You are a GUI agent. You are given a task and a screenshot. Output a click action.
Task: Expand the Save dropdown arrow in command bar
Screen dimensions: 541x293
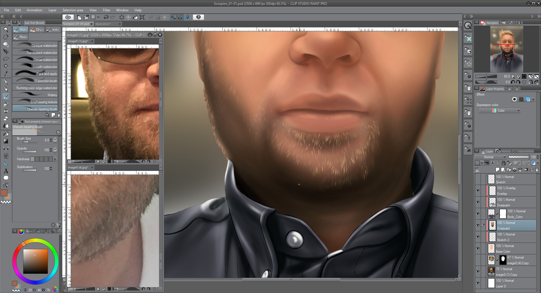[98, 17]
